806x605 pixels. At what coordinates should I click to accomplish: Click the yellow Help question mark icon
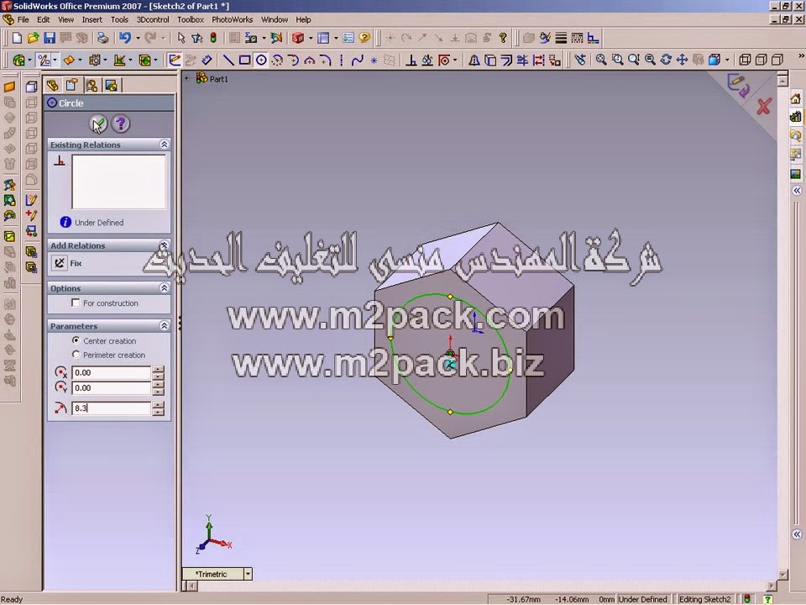click(x=364, y=38)
